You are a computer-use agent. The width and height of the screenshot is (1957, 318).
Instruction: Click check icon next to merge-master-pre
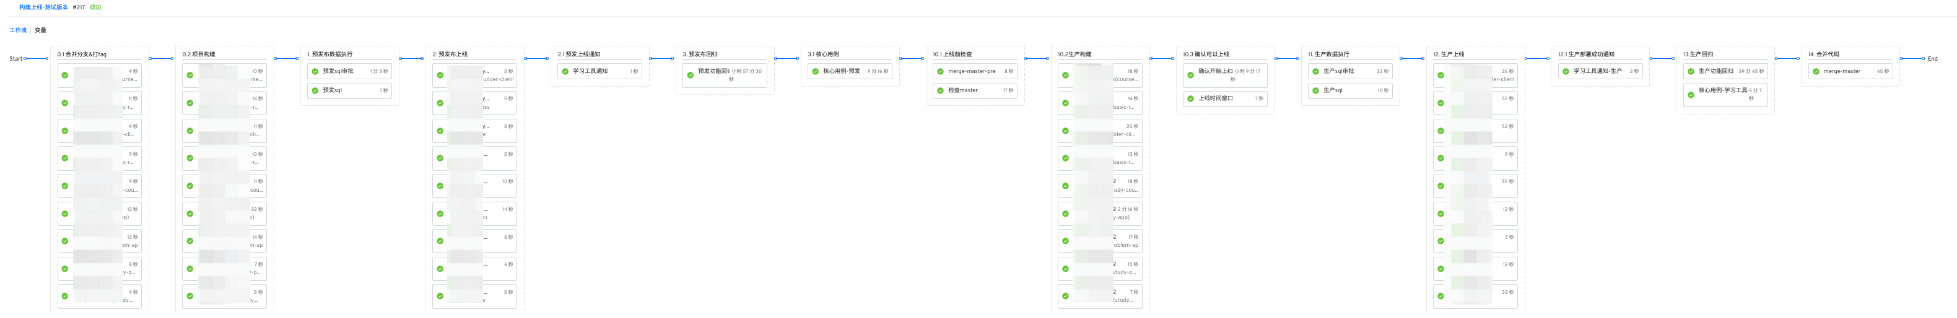click(x=939, y=71)
